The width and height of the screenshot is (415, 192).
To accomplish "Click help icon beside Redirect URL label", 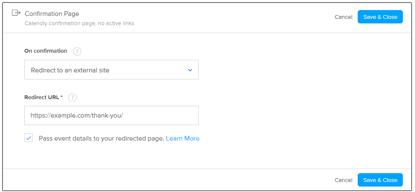I will (72, 97).
